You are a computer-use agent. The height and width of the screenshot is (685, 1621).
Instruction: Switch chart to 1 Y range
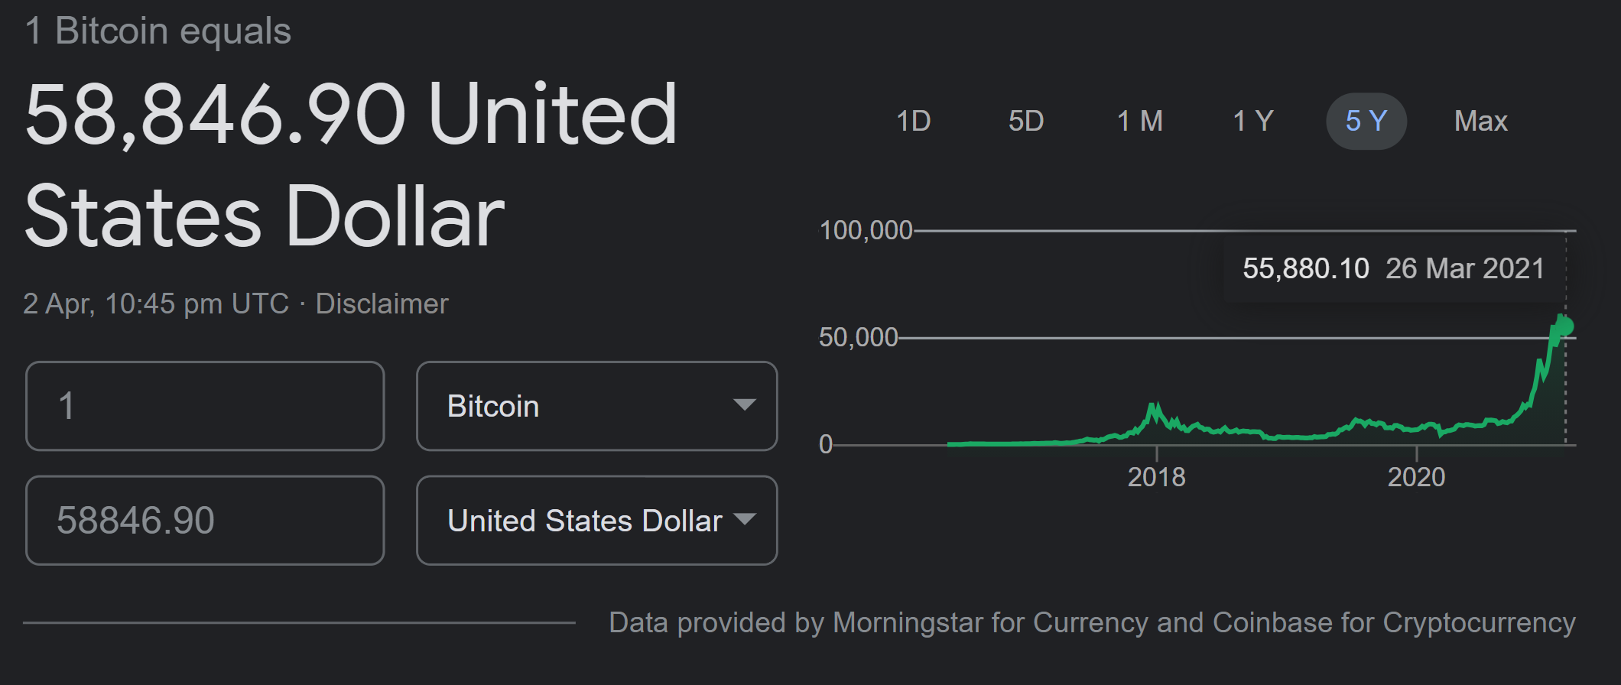tap(1252, 121)
